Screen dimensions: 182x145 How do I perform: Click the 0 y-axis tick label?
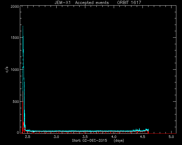pos(18,132)
